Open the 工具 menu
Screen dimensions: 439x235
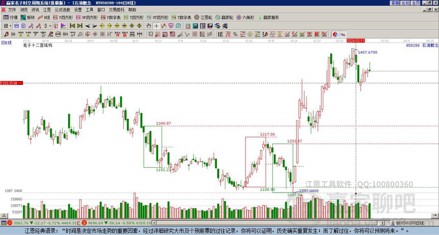90,10
